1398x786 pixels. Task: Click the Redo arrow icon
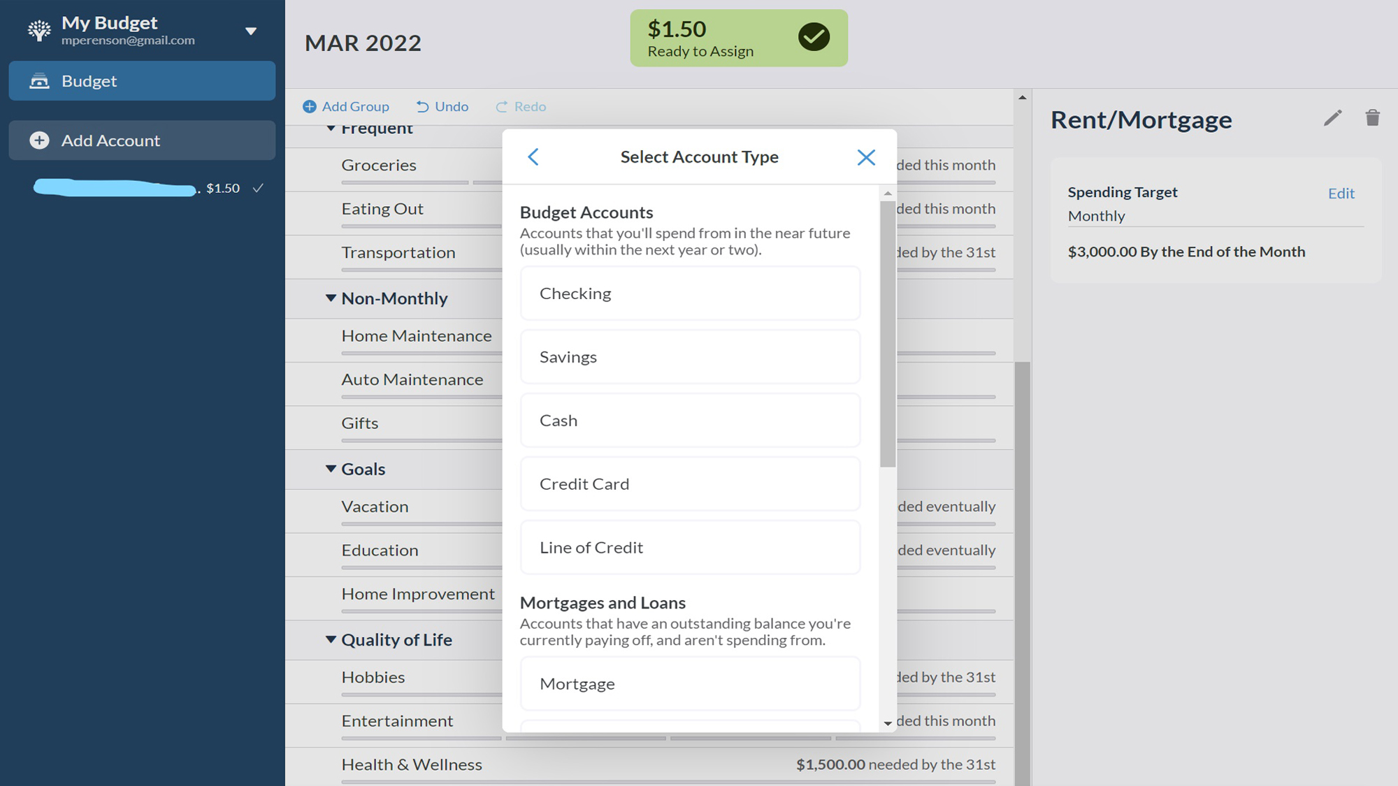(501, 107)
